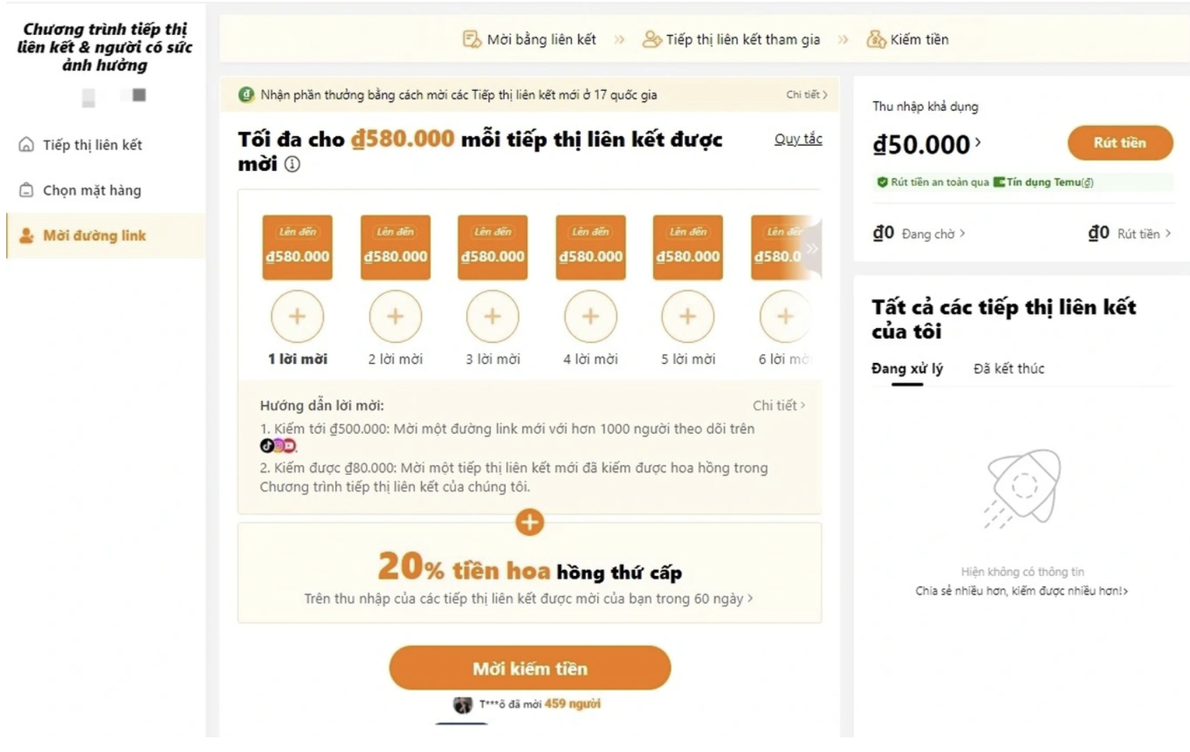The width and height of the screenshot is (1190, 752).
Task: Select 'Đang xử lý' tab
Action: [906, 368]
